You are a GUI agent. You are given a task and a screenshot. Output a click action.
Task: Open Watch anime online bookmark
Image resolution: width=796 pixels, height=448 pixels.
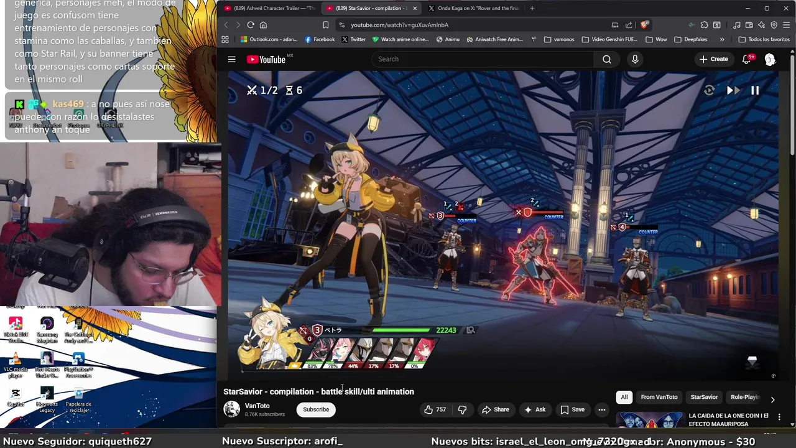(400, 39)
